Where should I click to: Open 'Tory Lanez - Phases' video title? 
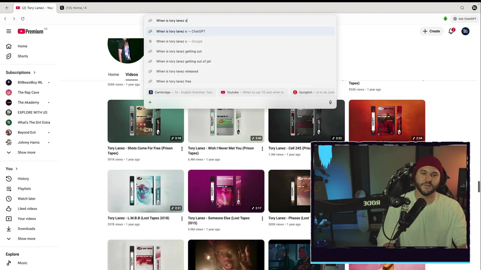(x=289, y=218)
